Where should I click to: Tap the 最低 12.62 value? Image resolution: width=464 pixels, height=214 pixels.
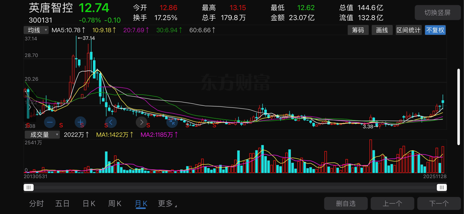[306, 8]
